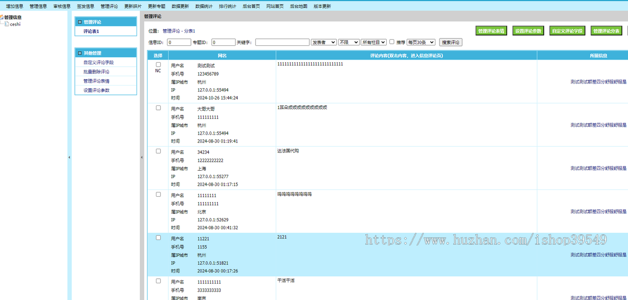Open the 发表者 dropdown

[323, 42]
